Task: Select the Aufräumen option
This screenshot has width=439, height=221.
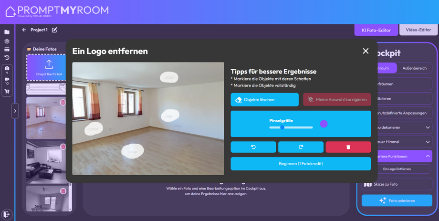Action: pyautogui.click(x=404, y=84)
